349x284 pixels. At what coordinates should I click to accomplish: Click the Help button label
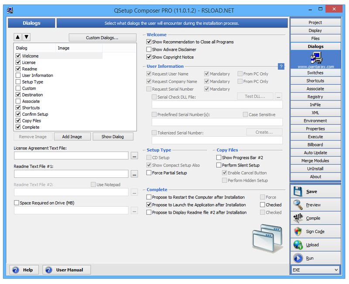[28, 270]
